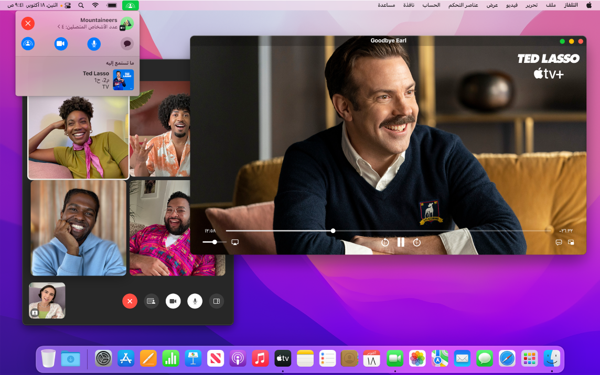Select the screen share icon in FaceTime controls
The image size is (600, 375).
pyautogui.click(x=151, y=301)
